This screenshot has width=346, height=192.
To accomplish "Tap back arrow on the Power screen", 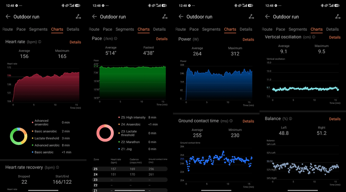I will pyautogui.click(x=181, y=16).
